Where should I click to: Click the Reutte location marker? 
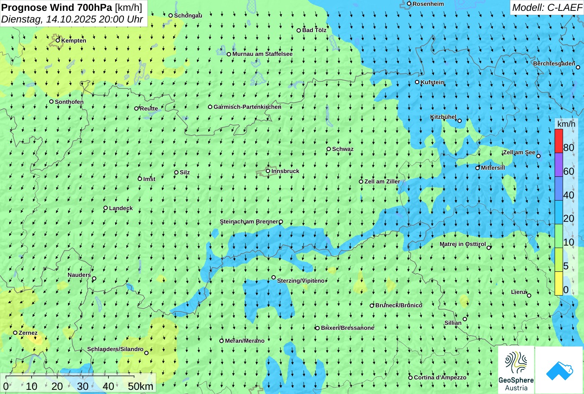tap(136, 108)
